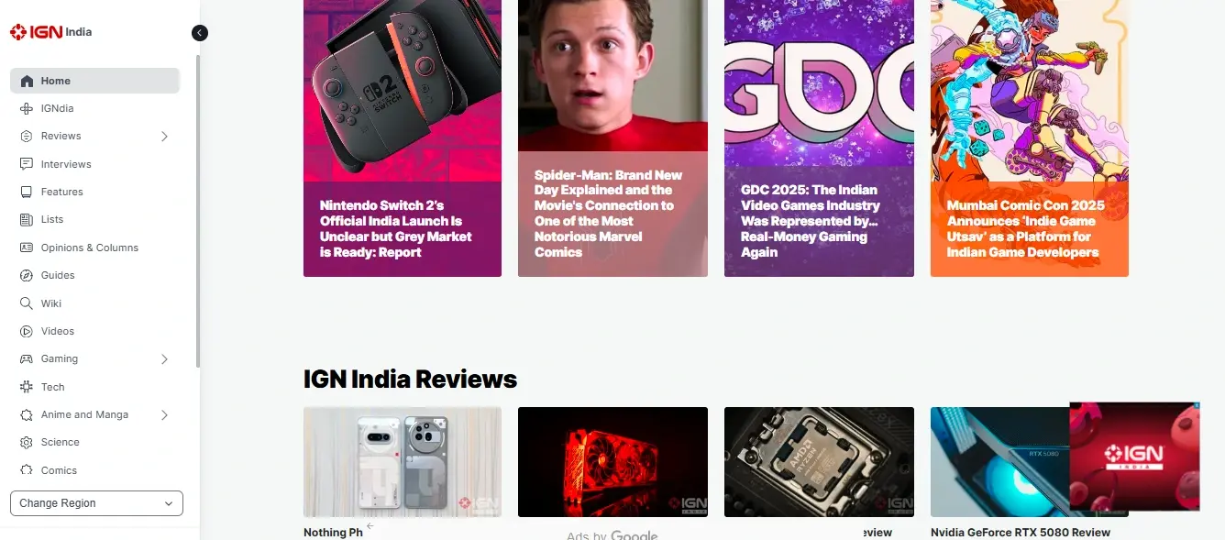Collapse the sidebar with the round arrow button
The width and height of the screenshot is (1225, 540).
click(200, 33)
